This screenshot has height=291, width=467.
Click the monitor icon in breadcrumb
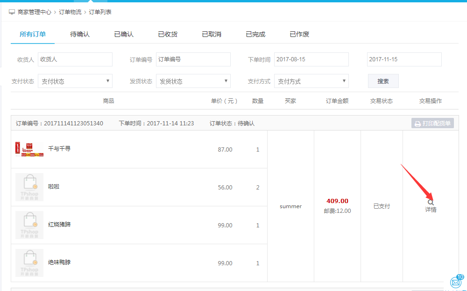(x=12, y=12)
